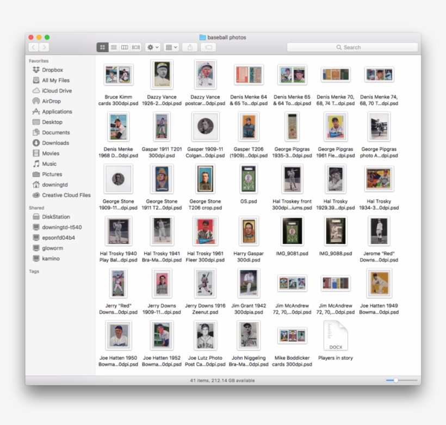Open AirDrop in the sidebar

click(51, 101)
